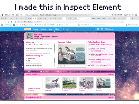Open macOS Spotlight search icon
The width and height of the screenshot is (139, 104).
pyautogui.click(x=133, y=15)
